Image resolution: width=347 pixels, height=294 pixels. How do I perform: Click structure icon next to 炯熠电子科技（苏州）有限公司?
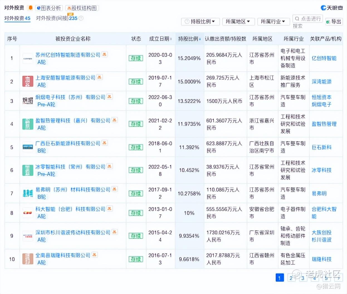tap(109, 97)
